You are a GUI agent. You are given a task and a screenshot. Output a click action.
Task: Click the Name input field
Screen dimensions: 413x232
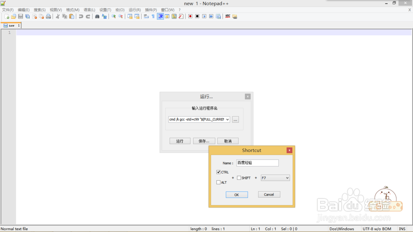click(x=257, y=163)
